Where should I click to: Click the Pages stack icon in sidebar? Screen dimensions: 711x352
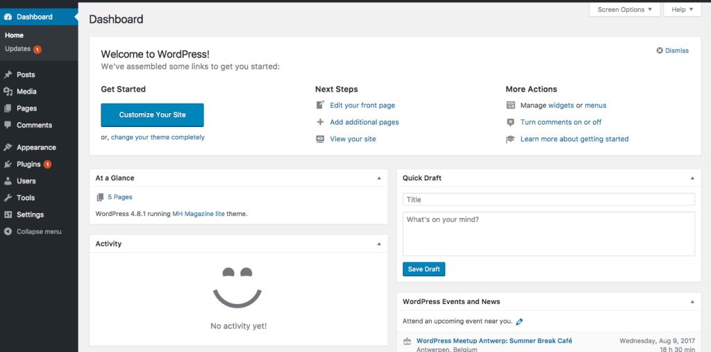[8, 108]
